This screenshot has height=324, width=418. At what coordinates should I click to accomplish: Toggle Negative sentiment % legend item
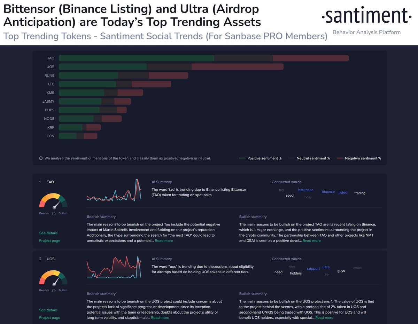click(359, 158)
